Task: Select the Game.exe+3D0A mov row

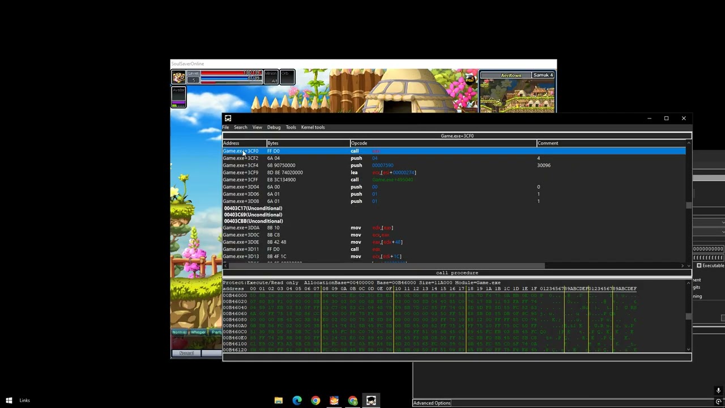Action: (x=454, y=228)
